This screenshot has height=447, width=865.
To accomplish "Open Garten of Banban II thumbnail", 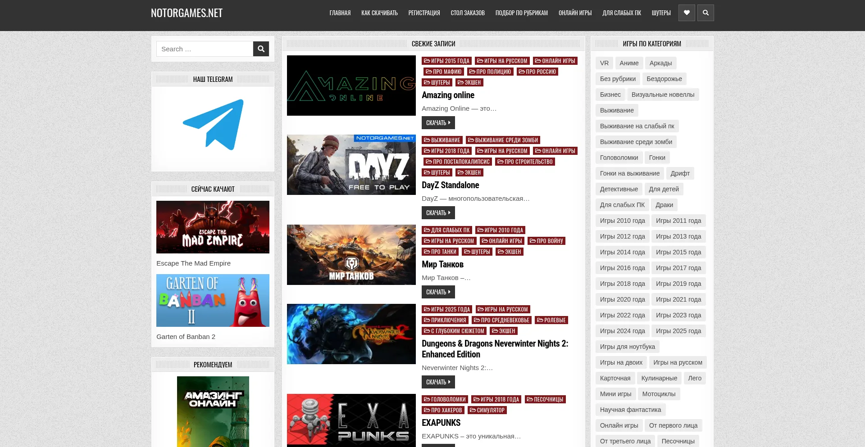I will tap(213, 300).
